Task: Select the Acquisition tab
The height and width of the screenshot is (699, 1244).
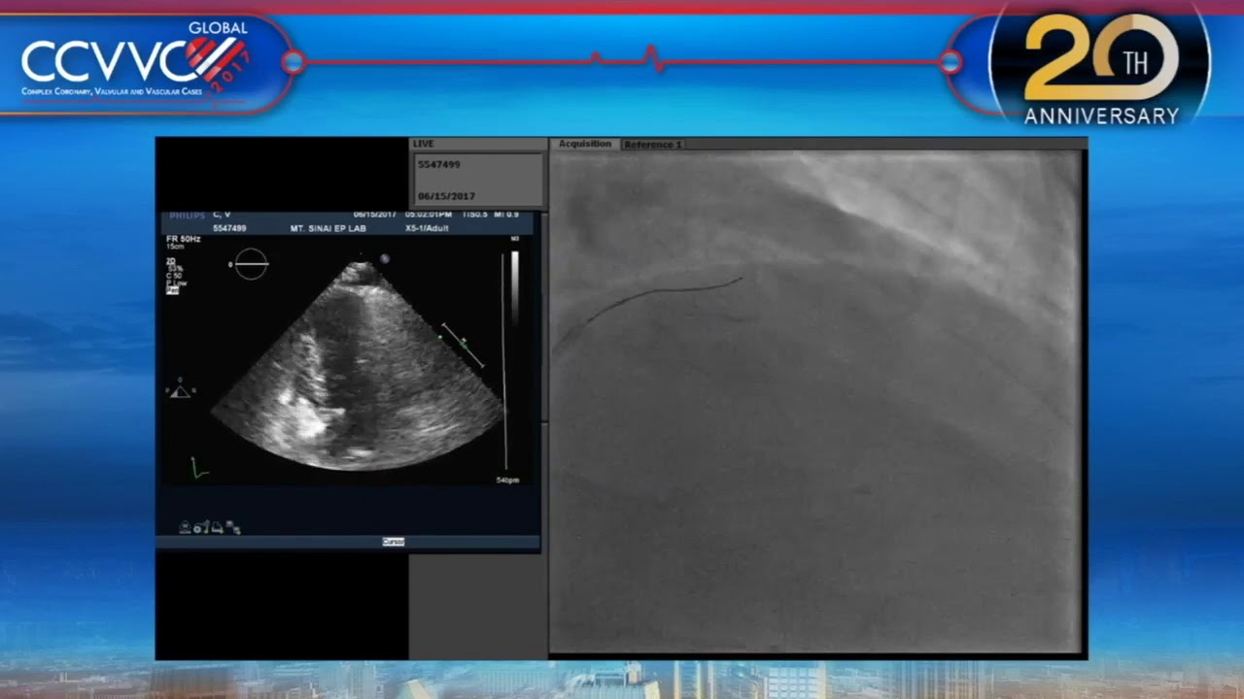Action: pyautogui.click(x=584, y=144)
